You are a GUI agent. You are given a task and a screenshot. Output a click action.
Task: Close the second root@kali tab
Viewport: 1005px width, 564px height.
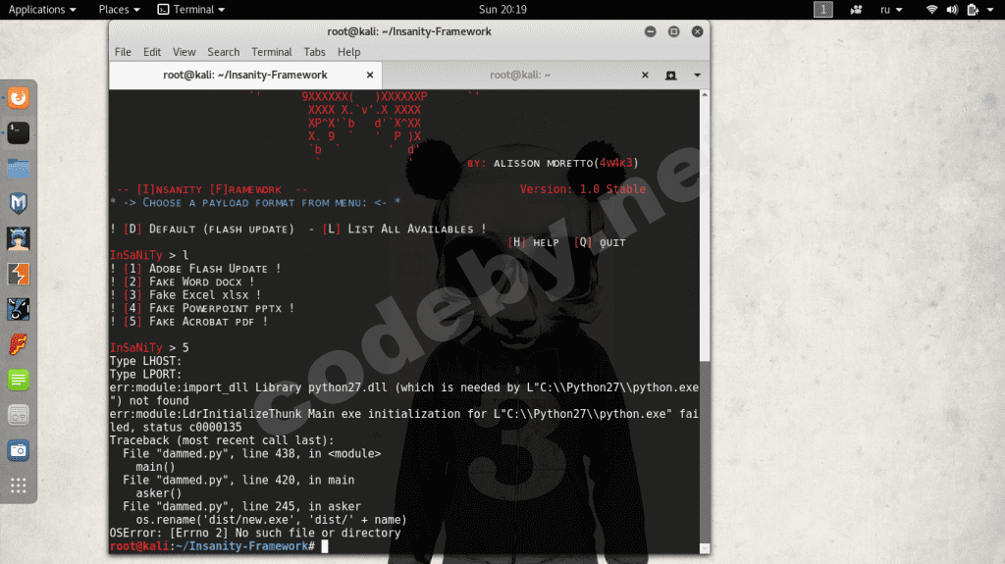(645, 75)
